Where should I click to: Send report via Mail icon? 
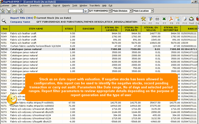(191, 19)
